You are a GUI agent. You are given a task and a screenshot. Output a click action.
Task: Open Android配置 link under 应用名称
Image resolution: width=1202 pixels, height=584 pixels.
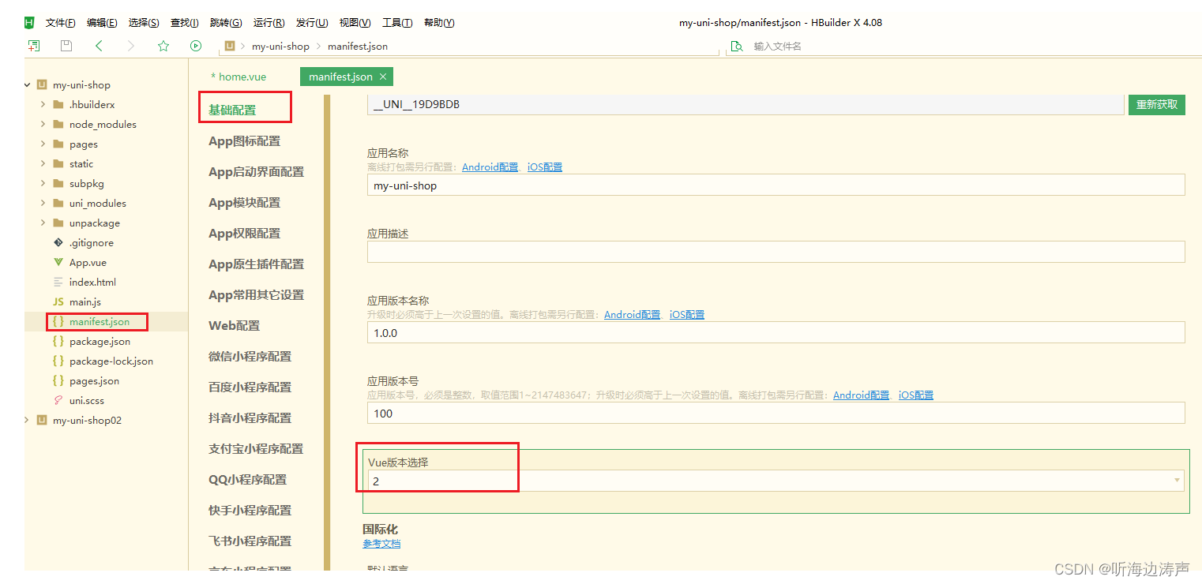[490, 167]
